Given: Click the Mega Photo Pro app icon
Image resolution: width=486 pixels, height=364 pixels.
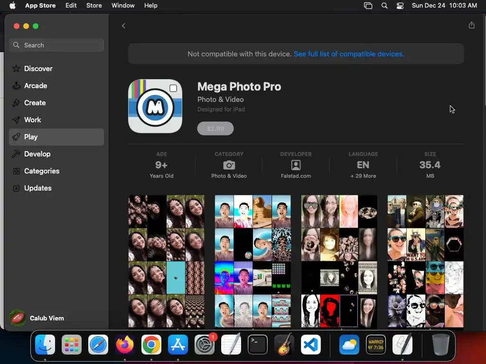Looking at the screenshot, I should (155, 106).
